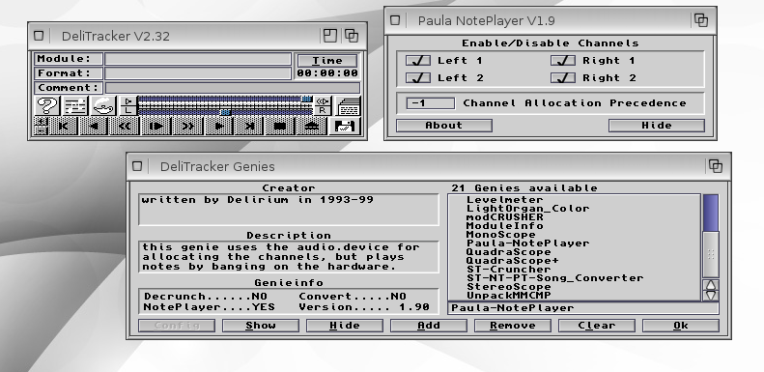This screenshot has width=764, height=372.
Task: Toggle the Right 2 channel checkbox
Action: click(563, 77)
